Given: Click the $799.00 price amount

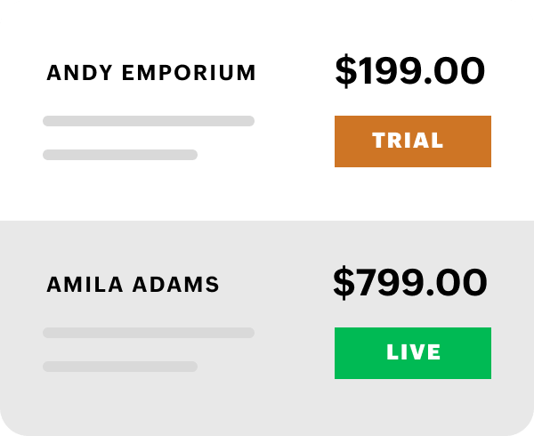Looking at the screenshot, I should 409,283.
